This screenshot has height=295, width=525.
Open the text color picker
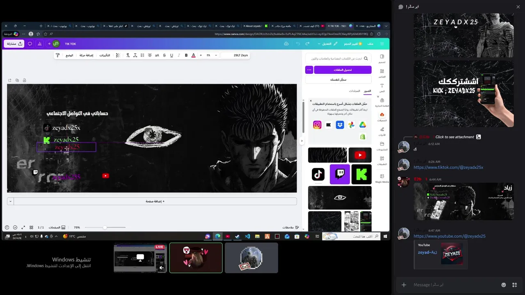pos(194,55)
